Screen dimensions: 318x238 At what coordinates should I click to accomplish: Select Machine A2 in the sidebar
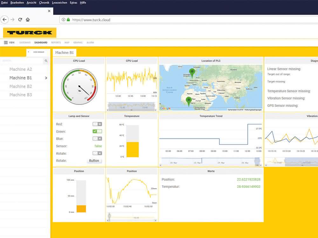click(21, 69)
